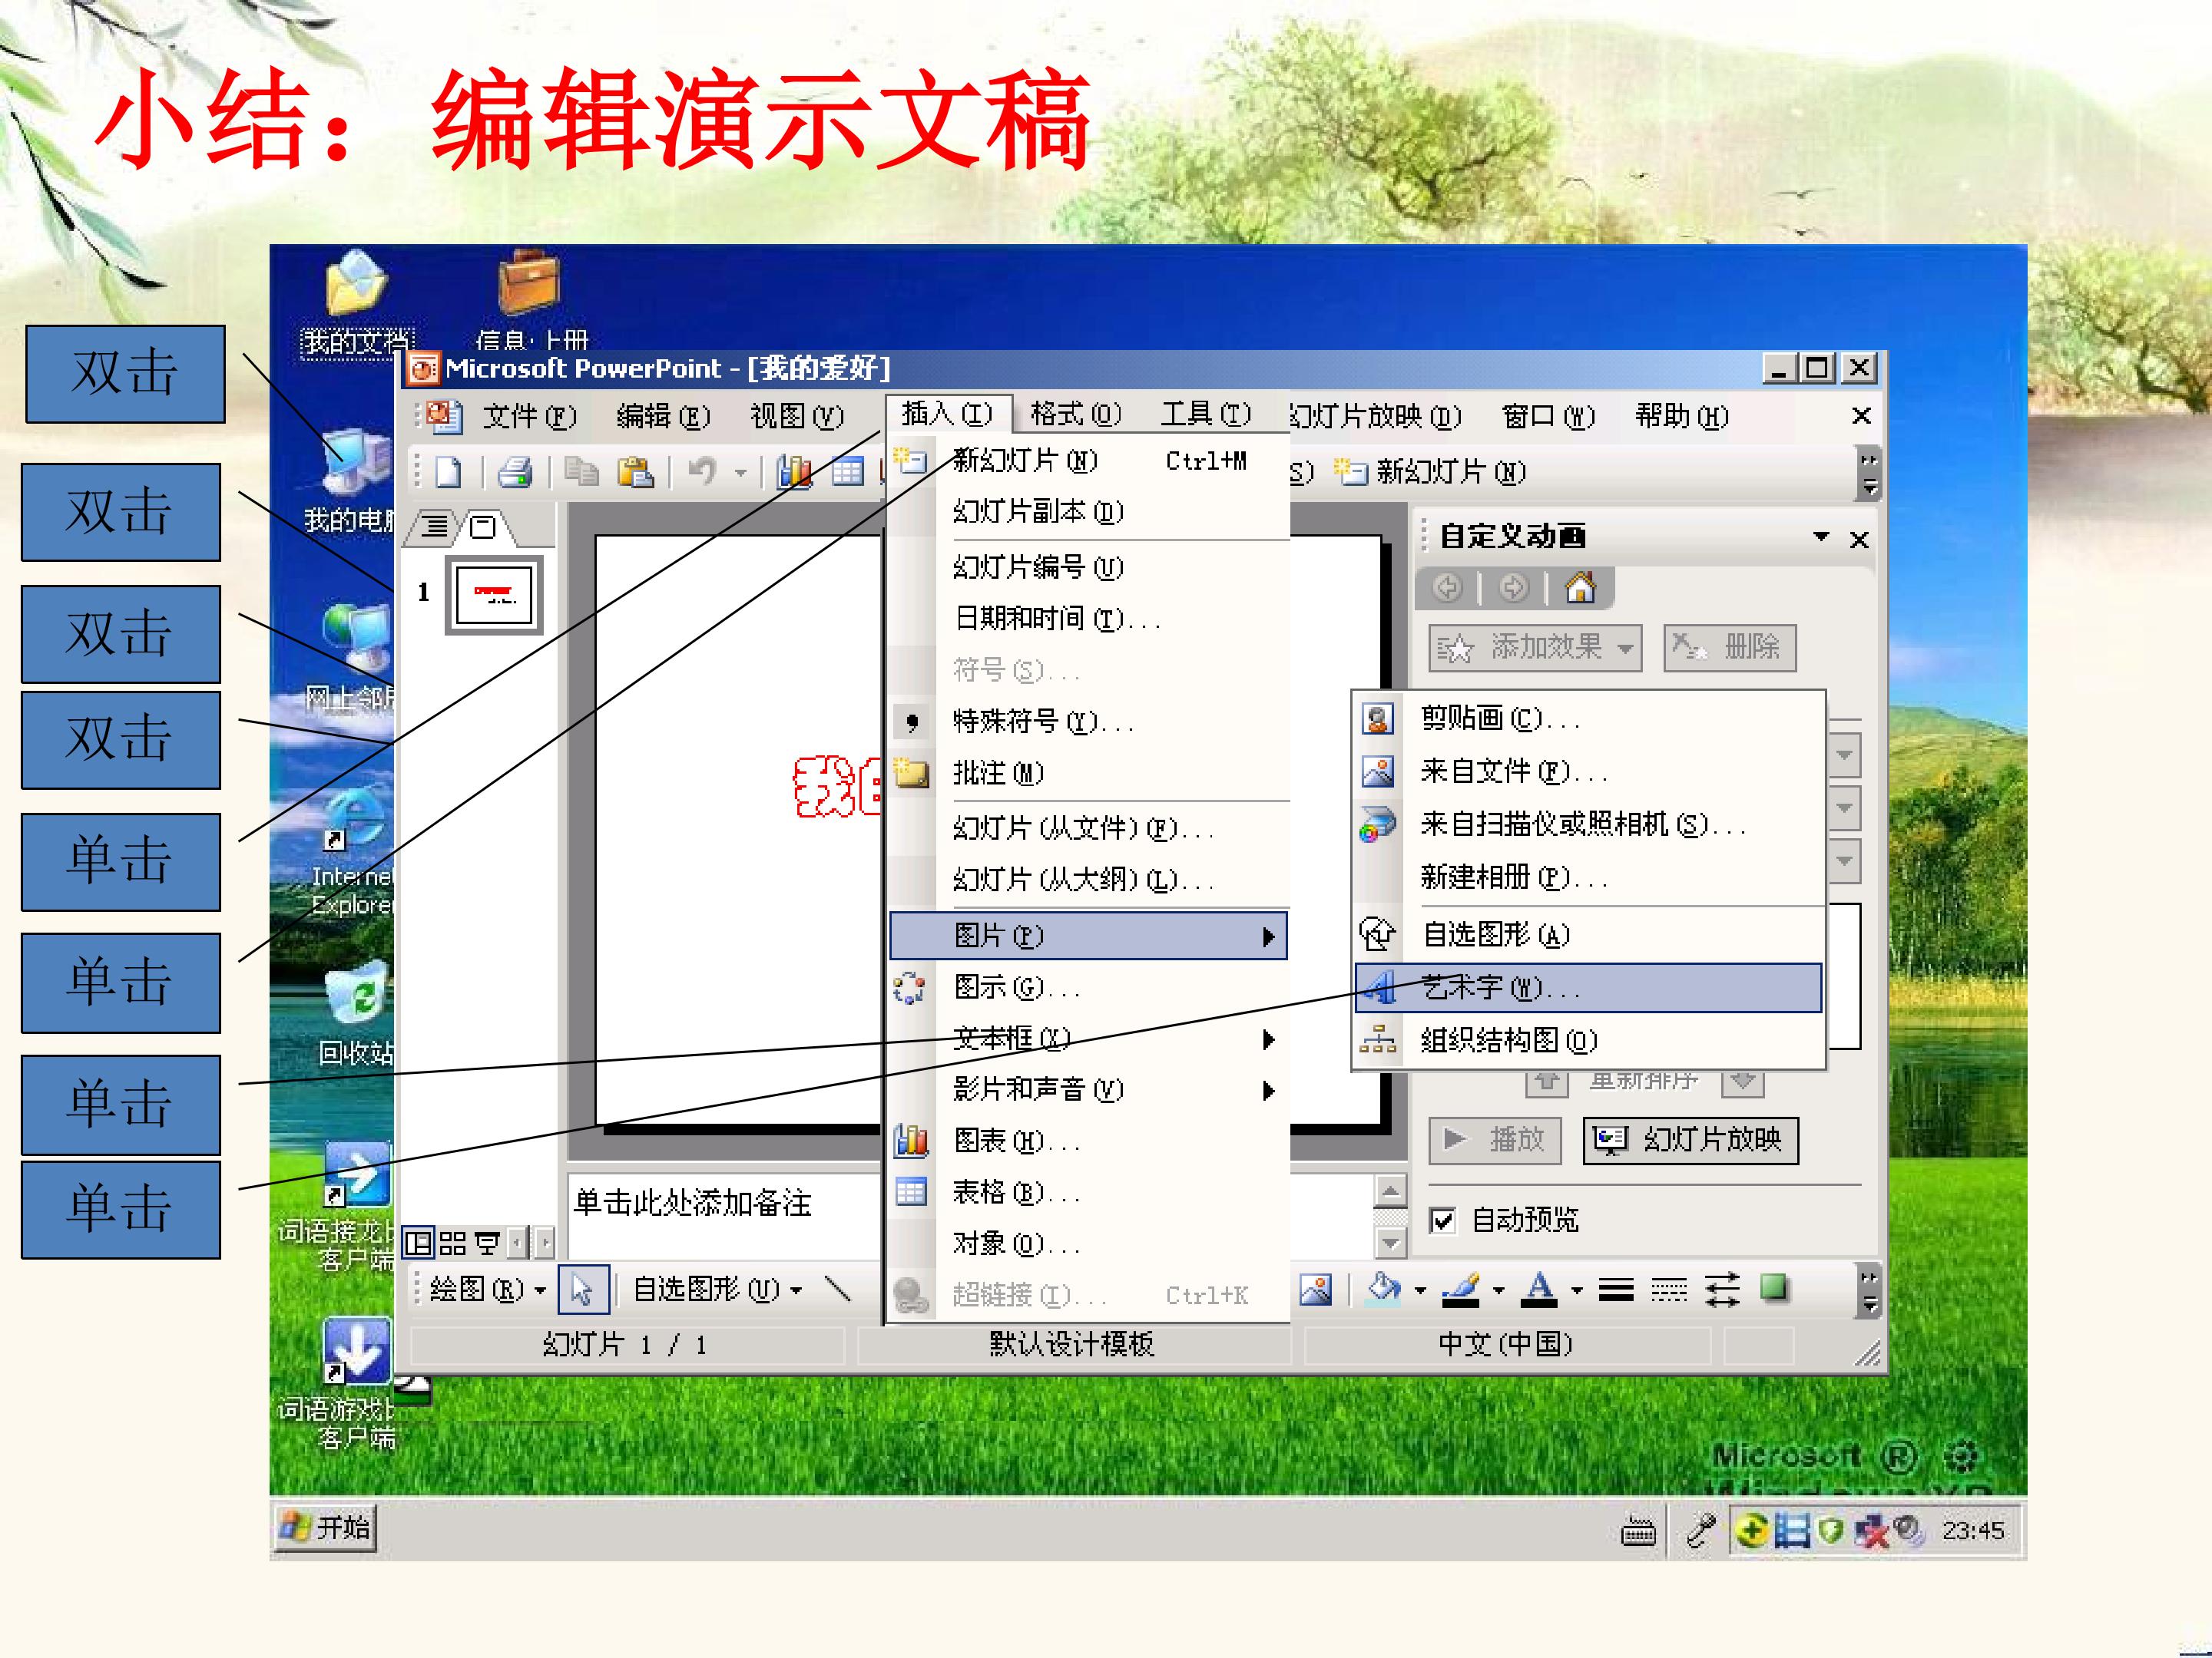Viewport: 2212px width, 1658px height.
Task: Click the font color A icon
Action: (x=1539, y=1290)
